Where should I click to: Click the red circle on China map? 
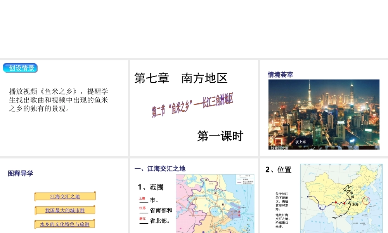click(366, 200)
